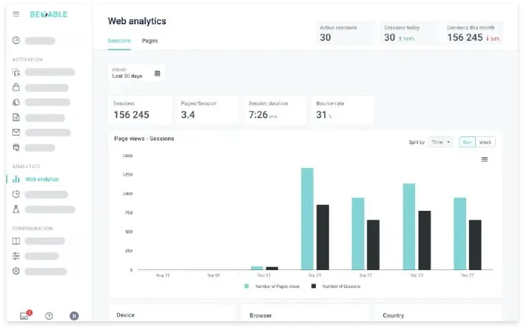
Task: Open inbox with the red notification badge
Action: coord(25,316)
